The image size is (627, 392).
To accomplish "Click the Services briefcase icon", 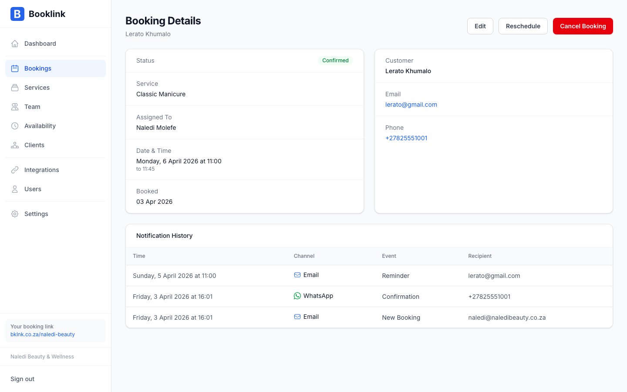I will point(15,88).
